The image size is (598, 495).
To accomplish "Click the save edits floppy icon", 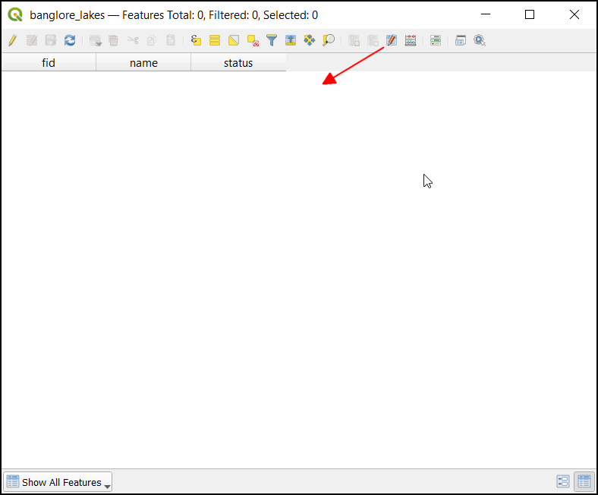I will pyautogui.click(x=51, y=40).
